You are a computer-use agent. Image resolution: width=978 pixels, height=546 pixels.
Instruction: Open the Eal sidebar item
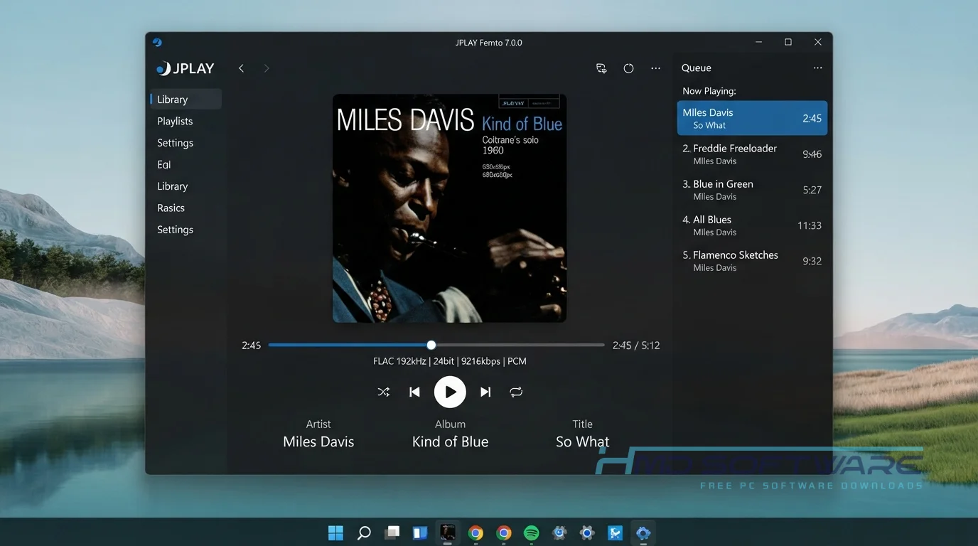(164, 165)
